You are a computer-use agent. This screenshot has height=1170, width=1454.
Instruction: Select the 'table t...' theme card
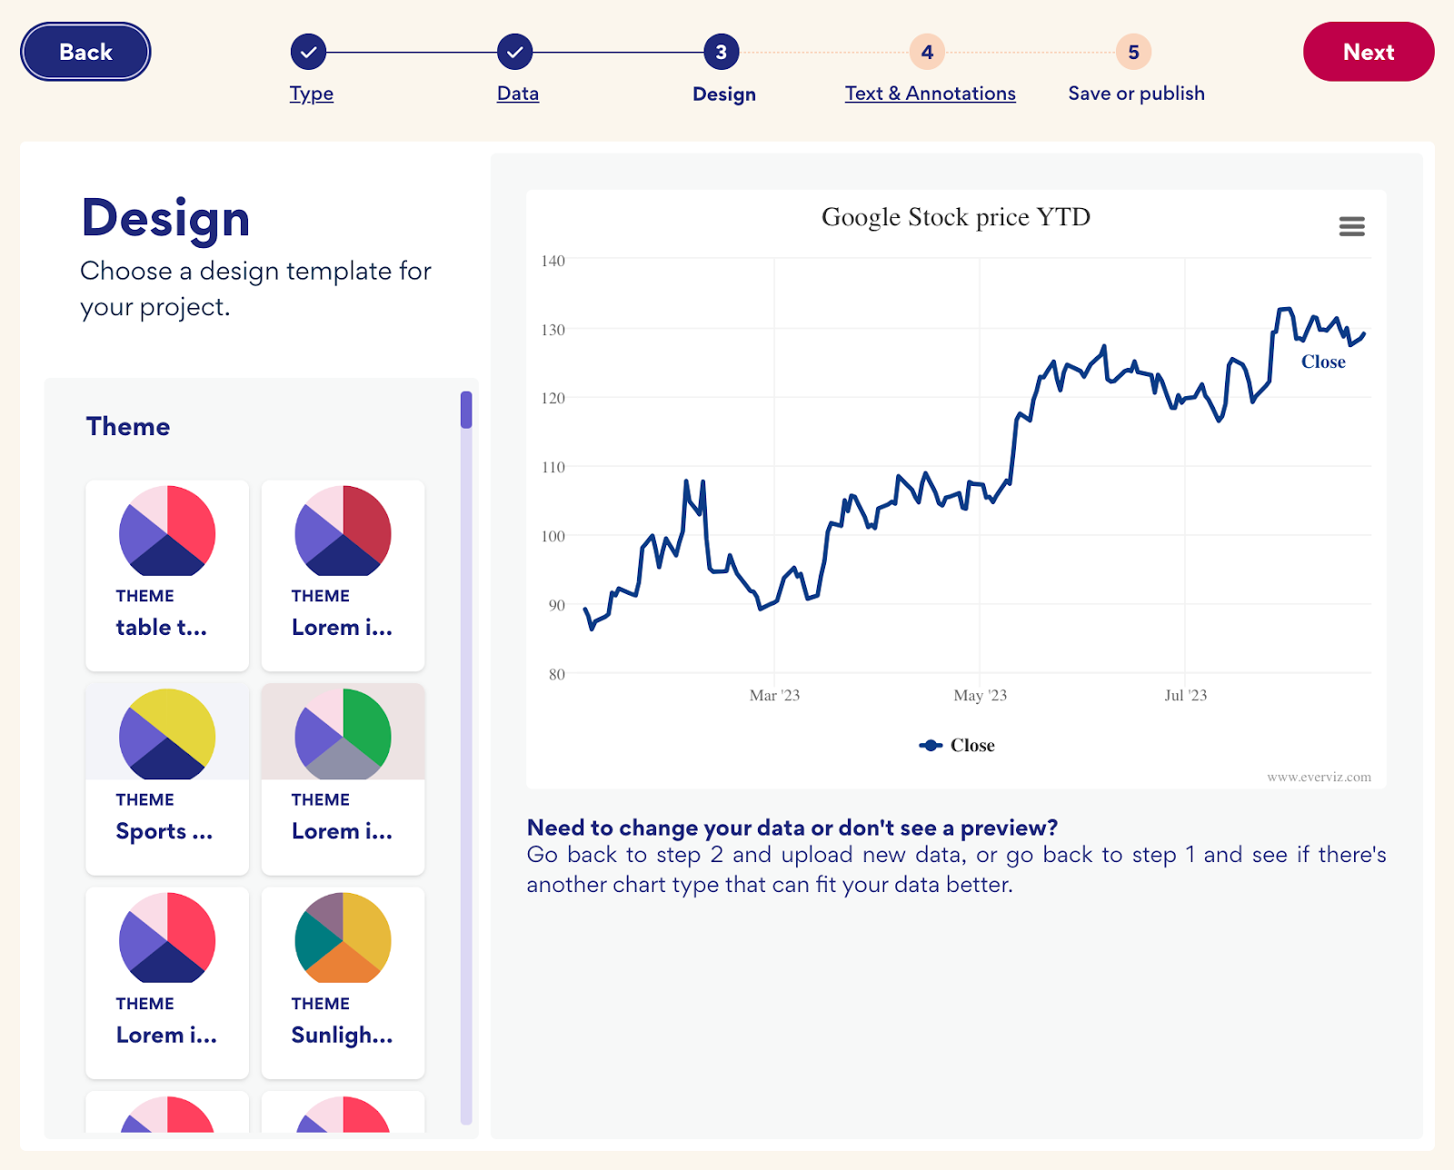point(167,576)
